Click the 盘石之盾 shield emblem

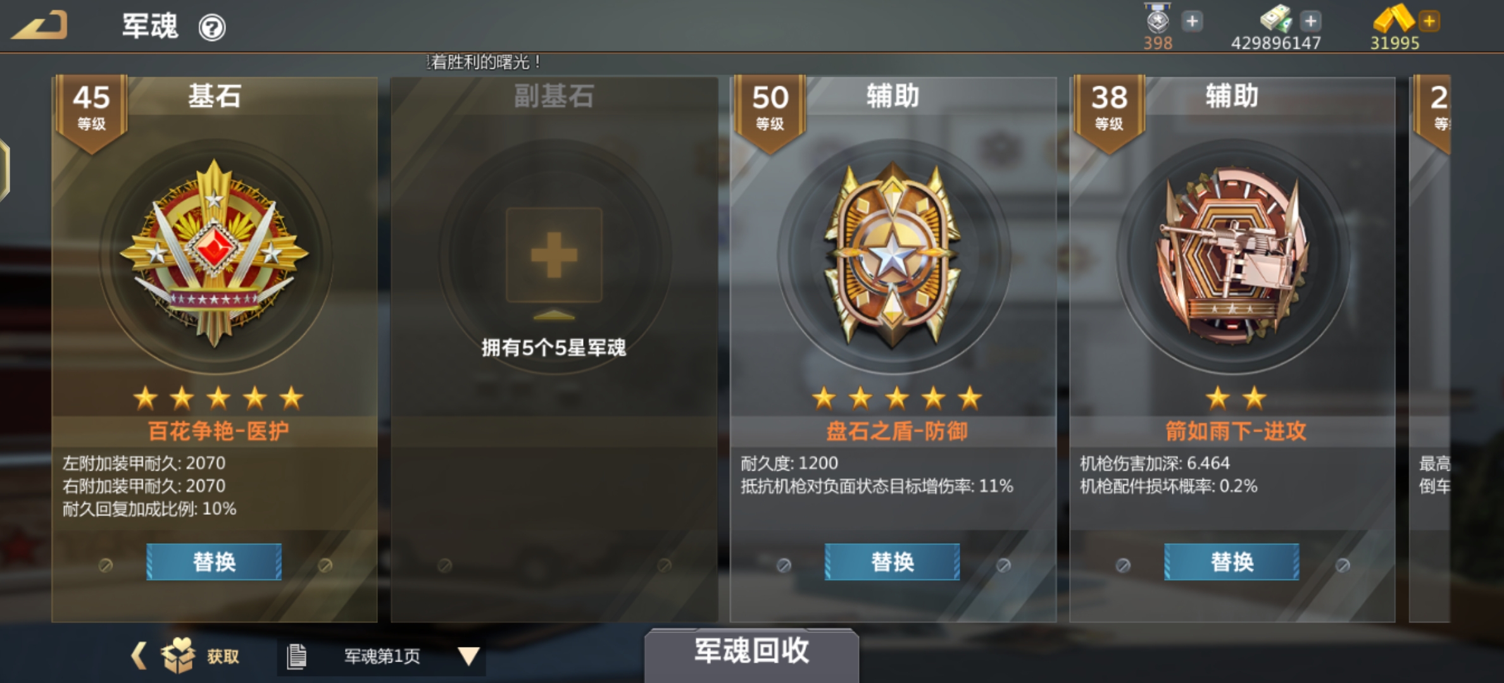pyautogui.click(x=893, y=255)
